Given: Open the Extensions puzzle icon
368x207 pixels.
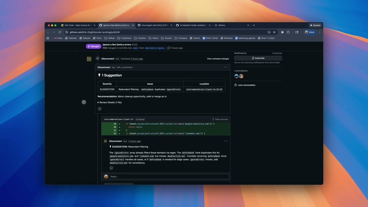Looking at the screenshot, I should point(288,32).
